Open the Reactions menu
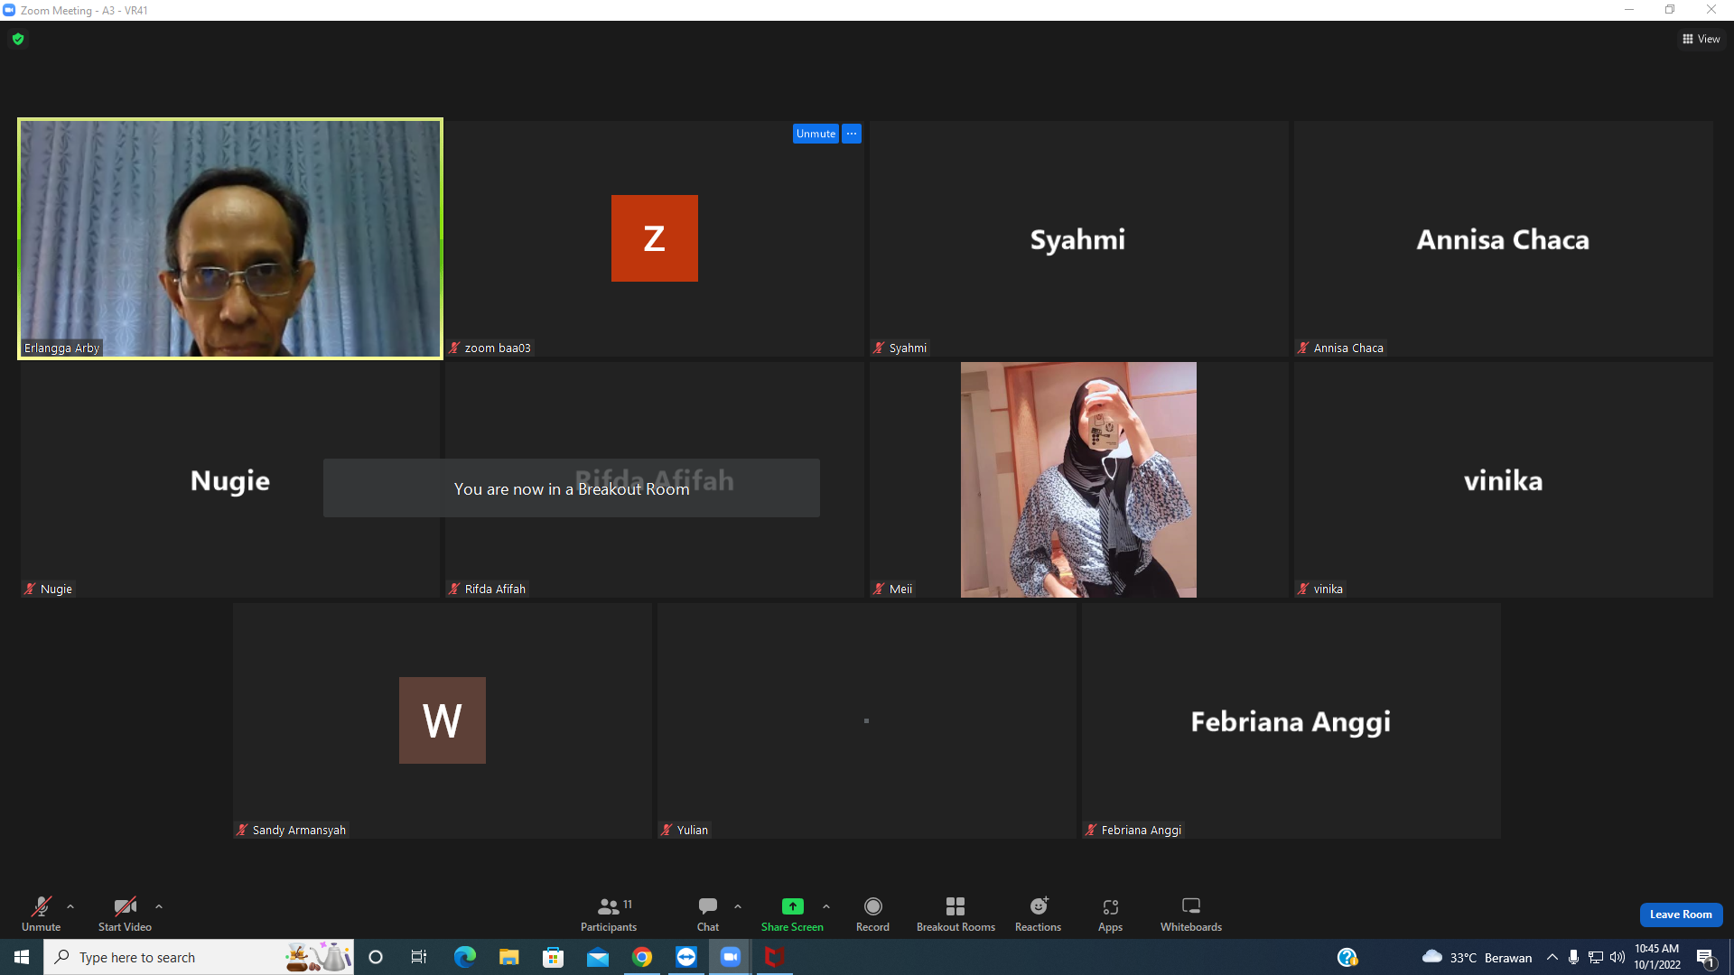This screenshot has height=975, width=1734. click(x=1039, y=914)
